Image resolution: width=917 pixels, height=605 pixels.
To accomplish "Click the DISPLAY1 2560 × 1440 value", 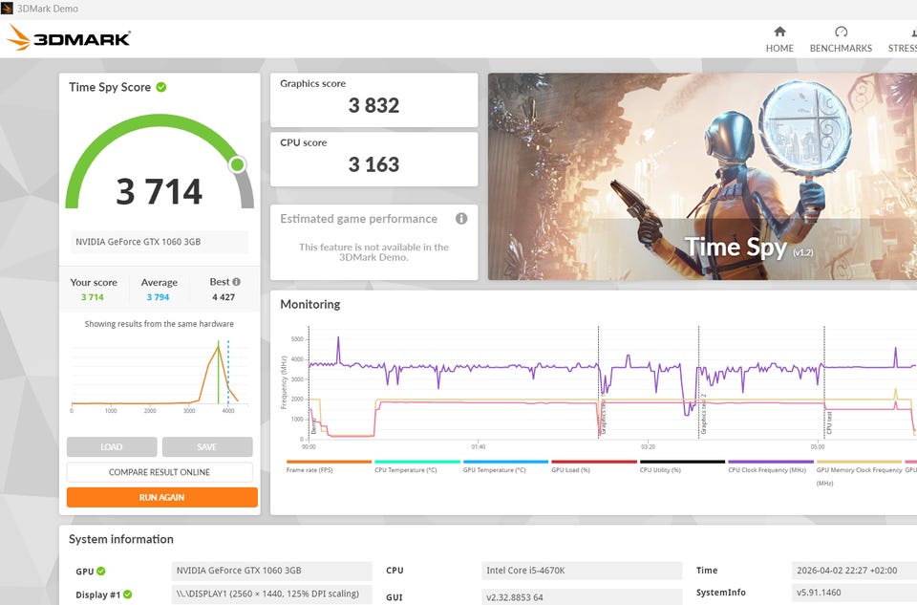I will click(x=271, y=594).
